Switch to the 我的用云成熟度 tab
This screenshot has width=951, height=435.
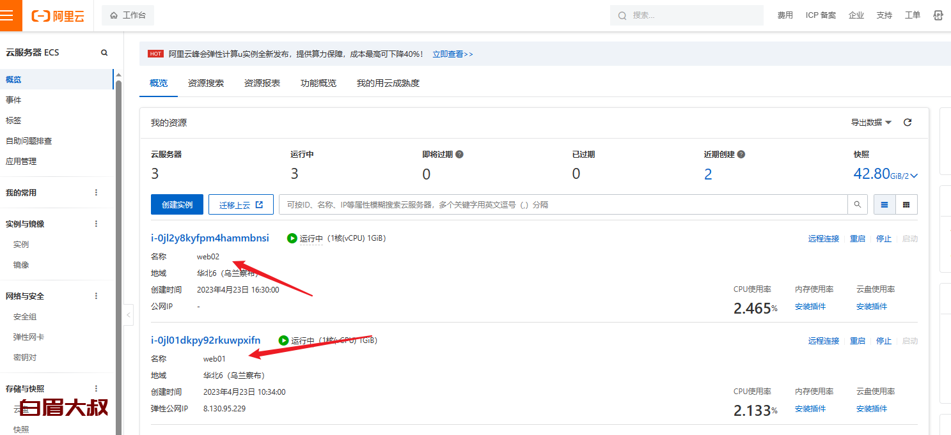click(x=388, y=83)
